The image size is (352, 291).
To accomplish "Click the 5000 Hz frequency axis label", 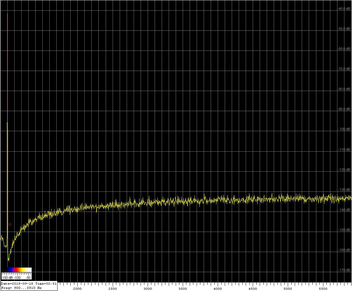I will pos(288,289).
